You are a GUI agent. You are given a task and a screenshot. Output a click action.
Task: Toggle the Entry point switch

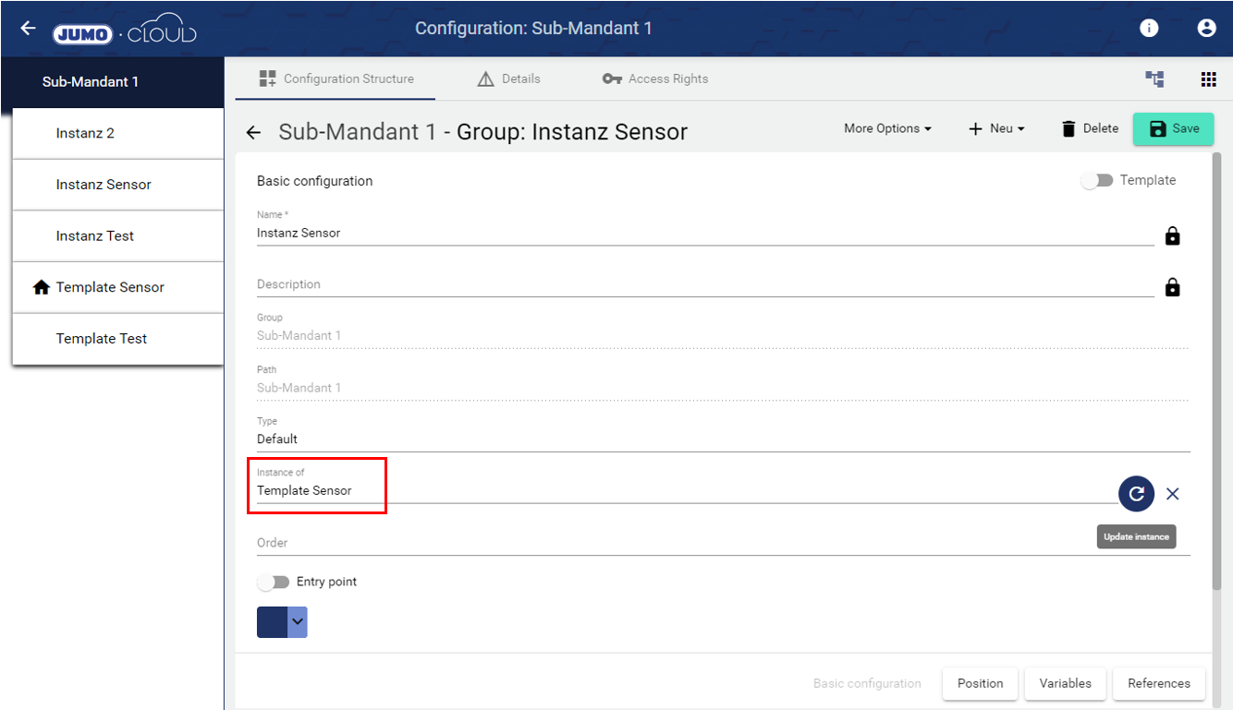pyautogui.click(x=274, y=583)
